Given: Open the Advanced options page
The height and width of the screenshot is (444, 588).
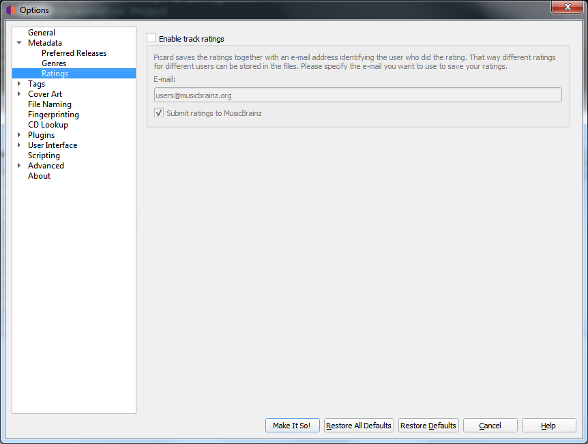Looking at the screenshot, I should 46,165.
